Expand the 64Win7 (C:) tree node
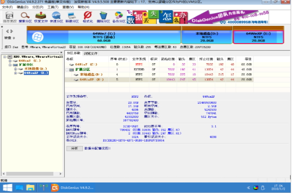Image resolution: width=292 pixels, height=193 pixels. click(x=10, y=61)
